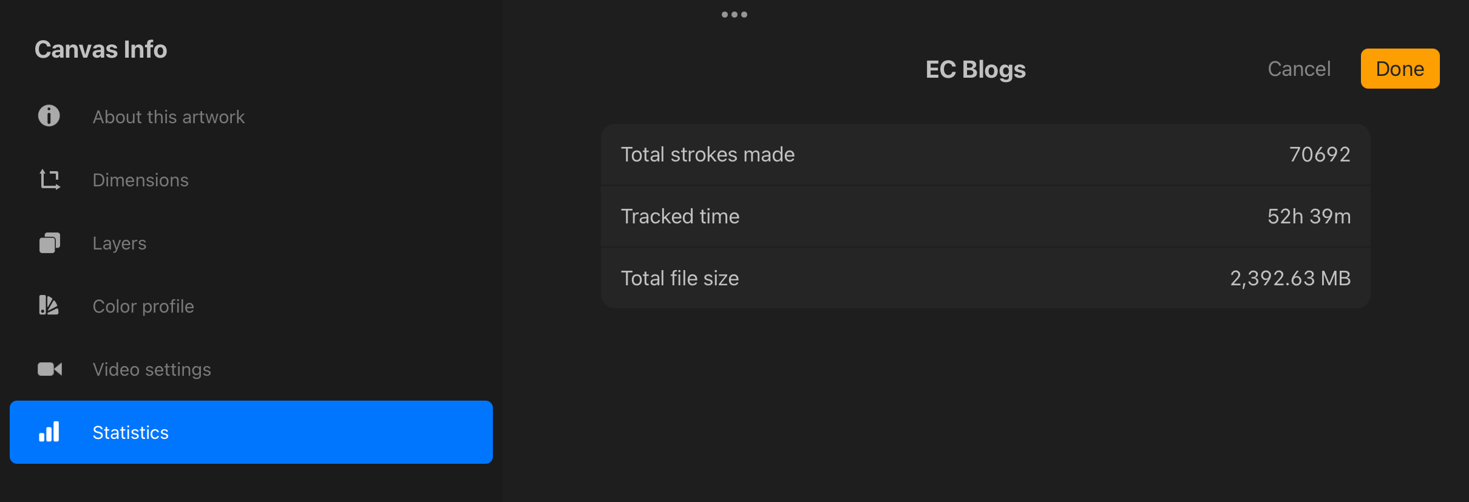Click Cancel to dismiss Canvas Info
This screenshot has height=502, width=1469.
[1299, 69]
